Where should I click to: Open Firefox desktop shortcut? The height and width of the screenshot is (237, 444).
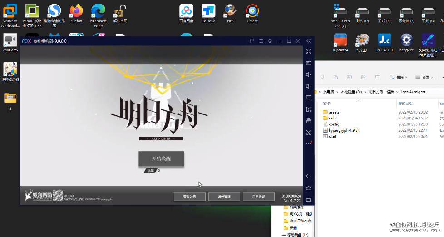coord(76,14)
